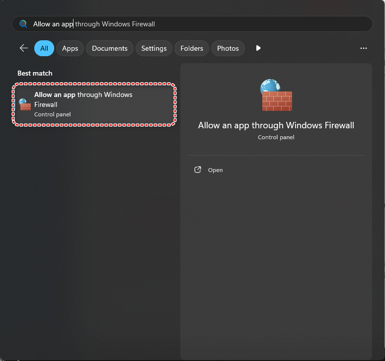
Task: Click the Best match heading
Action: [35, 73]
